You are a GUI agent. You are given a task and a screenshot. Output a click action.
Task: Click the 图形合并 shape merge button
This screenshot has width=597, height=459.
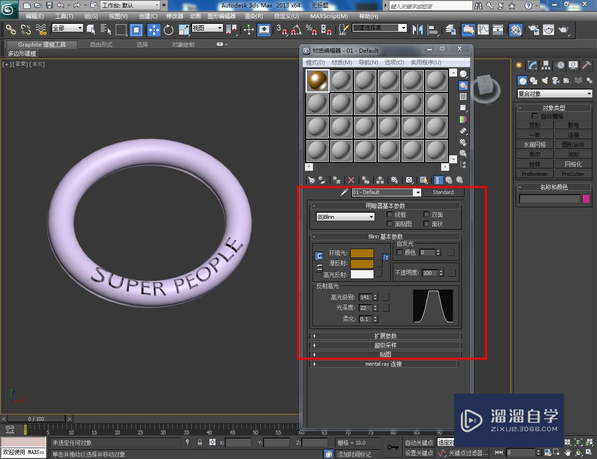point(573,145)
